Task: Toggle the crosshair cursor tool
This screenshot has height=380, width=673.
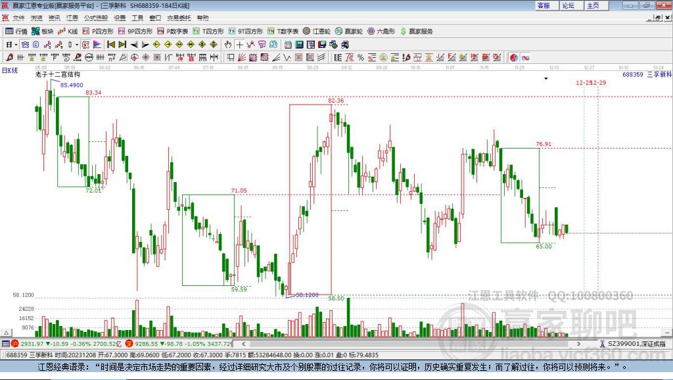Action: [x=239, y=44]
